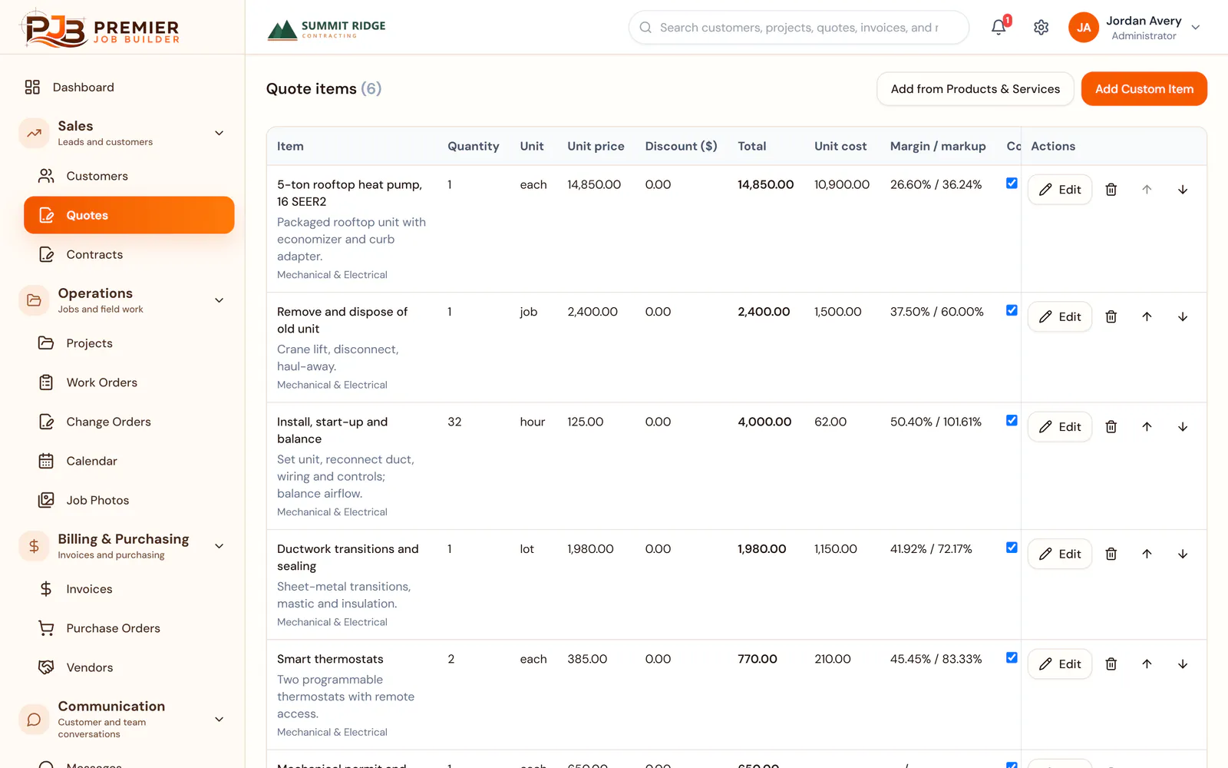Delete the 5-ton rooftop heat pump item

click(x=1111, y=190)
